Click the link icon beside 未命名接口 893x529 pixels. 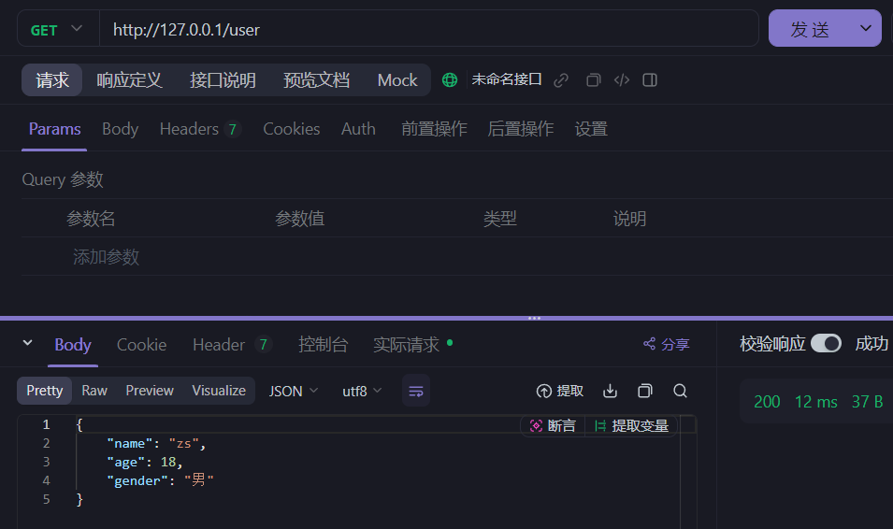[561, 80]
